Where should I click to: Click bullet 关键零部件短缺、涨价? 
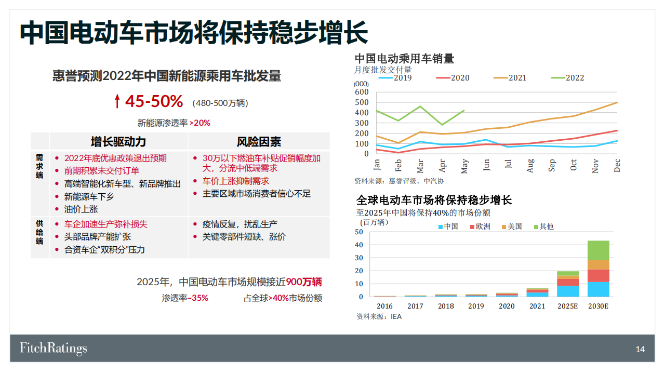[x=244, y=236]
